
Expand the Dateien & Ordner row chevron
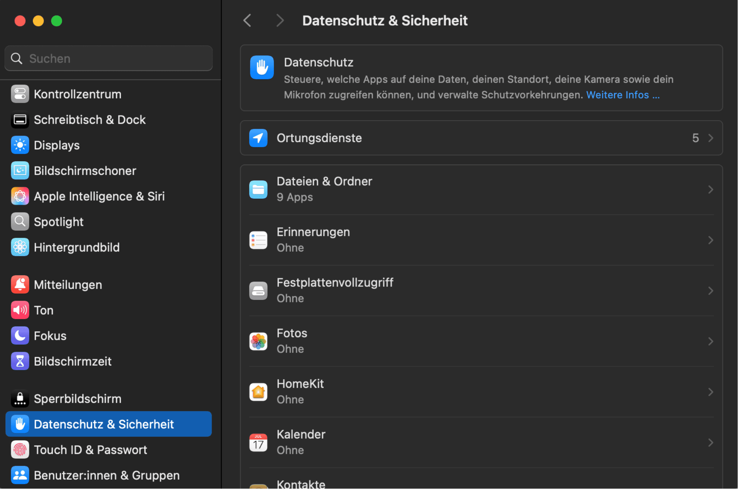pos(711,189)
